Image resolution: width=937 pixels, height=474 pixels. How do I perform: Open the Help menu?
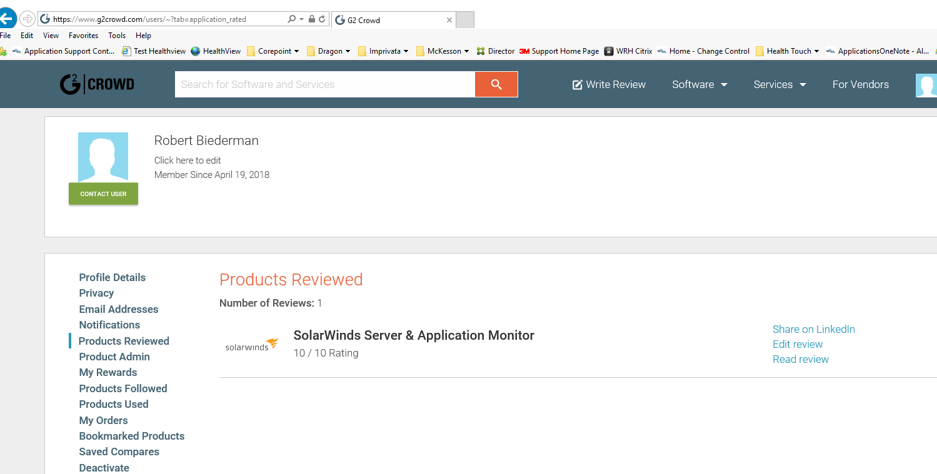point(144,36)
